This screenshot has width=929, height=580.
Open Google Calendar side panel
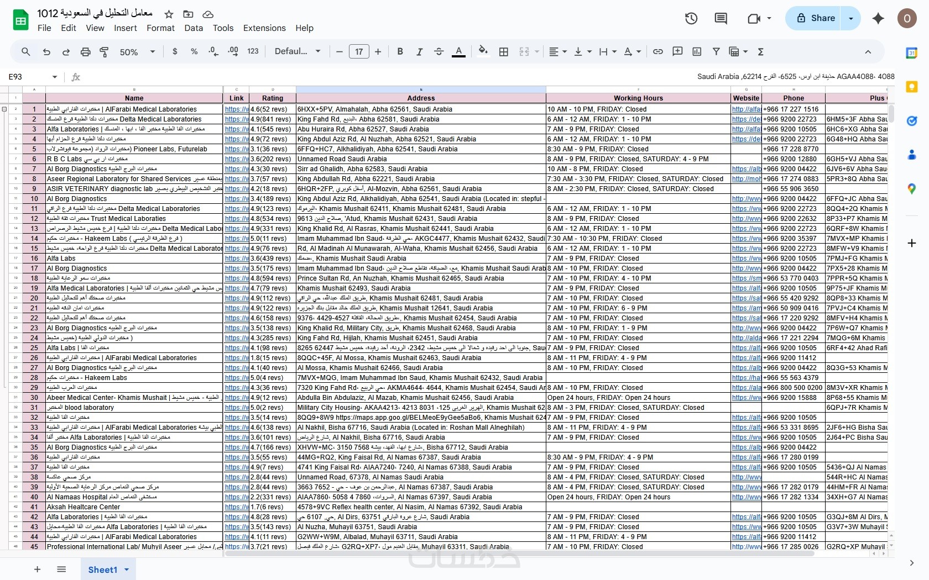coord(912,53)
